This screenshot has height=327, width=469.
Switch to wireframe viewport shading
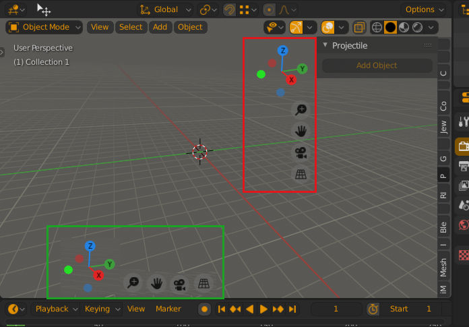pyautogui.click(x=377, y=28)
